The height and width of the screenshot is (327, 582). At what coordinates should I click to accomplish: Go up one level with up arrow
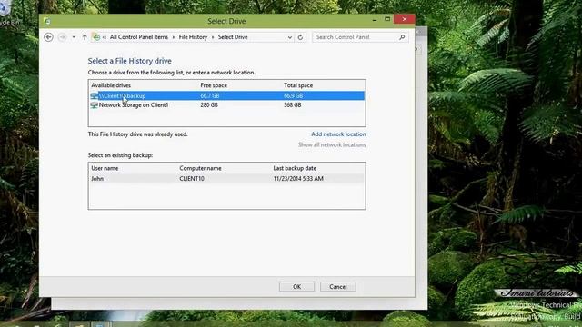pos(85,37)
